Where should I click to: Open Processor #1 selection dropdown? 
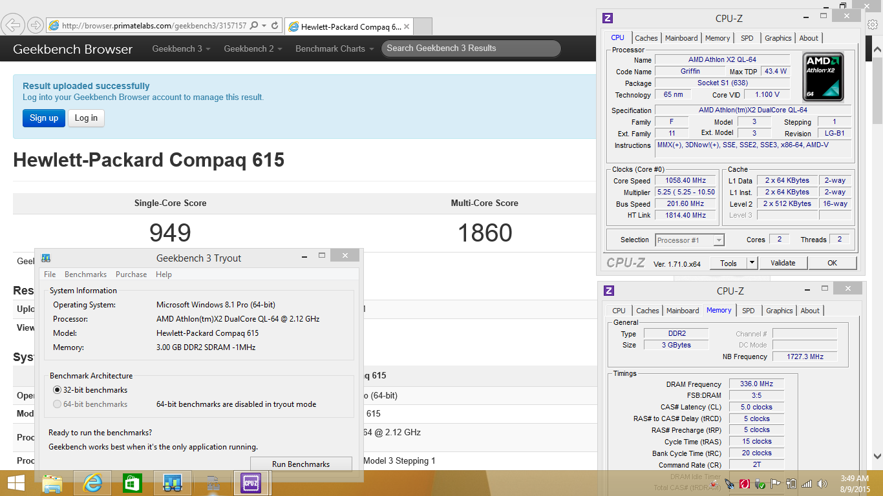689,240
